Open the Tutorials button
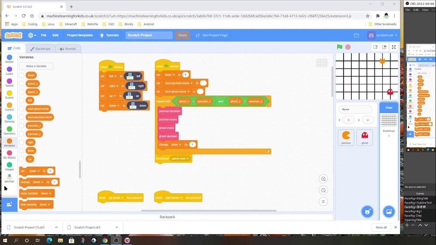The height and width of the screenshot is (245, 436). pyautogui.click(x=109, y=35)
